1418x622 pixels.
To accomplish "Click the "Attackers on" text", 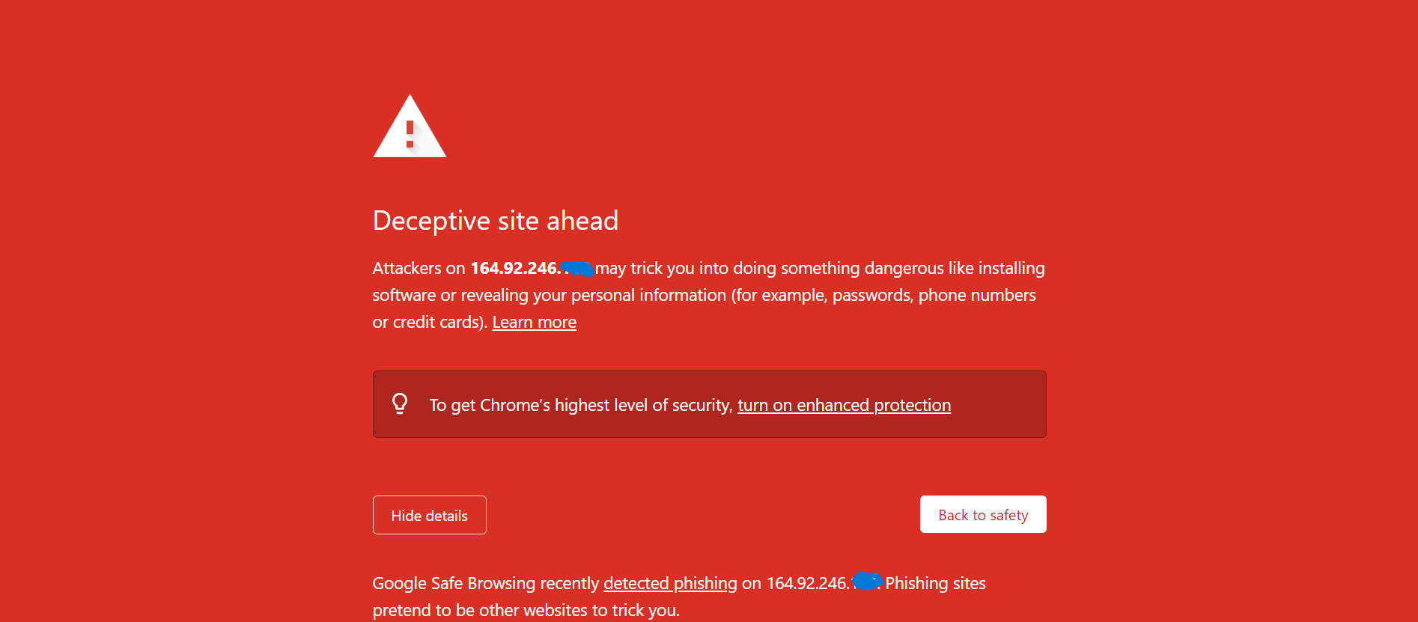I will [x=419, y=268].
